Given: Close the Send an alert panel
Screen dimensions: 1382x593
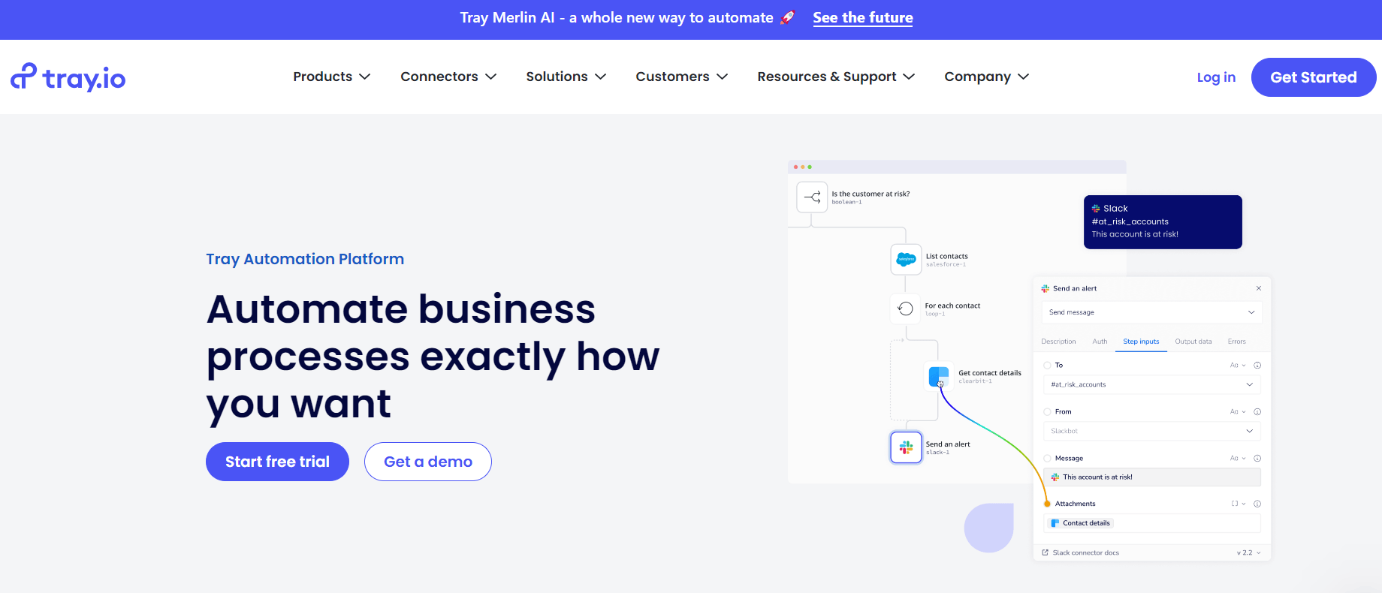Looking at the screenshot, I should 1259,288.
